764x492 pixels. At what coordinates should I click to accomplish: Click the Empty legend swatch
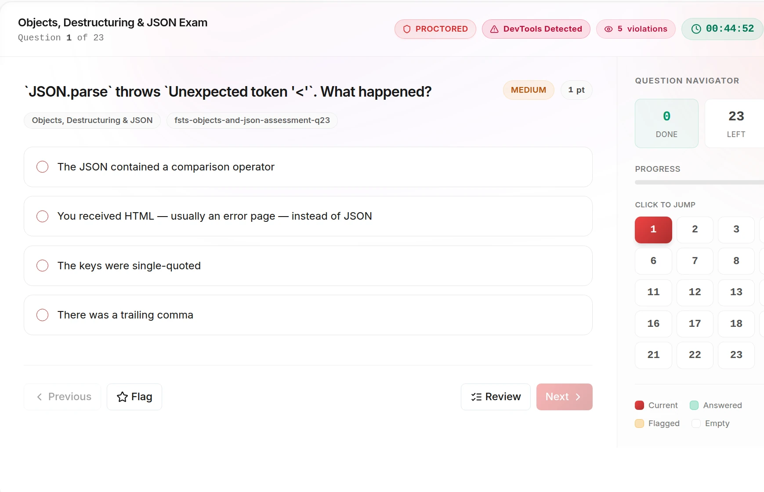[x=696, y=423]
